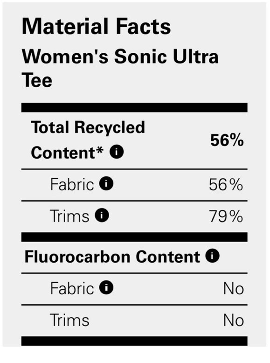This screenshot has height=363, width=270.
Task: Click black divider bar above Fluorocarbon Content
Action: tap(134, 237)
